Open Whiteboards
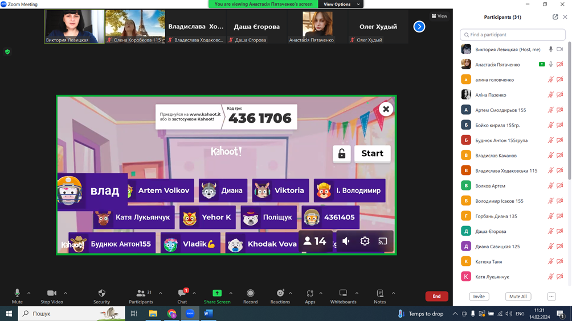572x321 pixels. tap(344, 296)
